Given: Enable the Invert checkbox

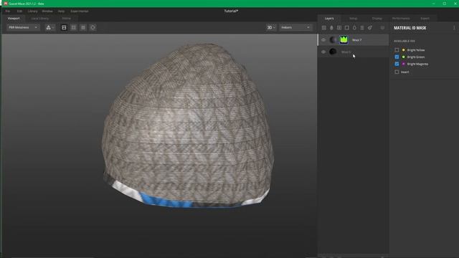Looking at the screenshot, I should point(397,72).
